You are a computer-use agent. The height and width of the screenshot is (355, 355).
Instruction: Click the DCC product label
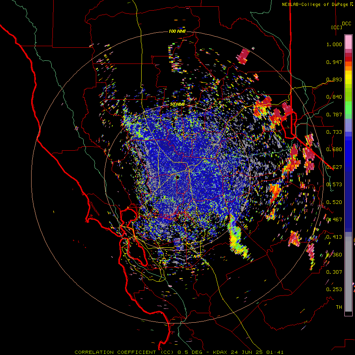[x=347, y=24]
